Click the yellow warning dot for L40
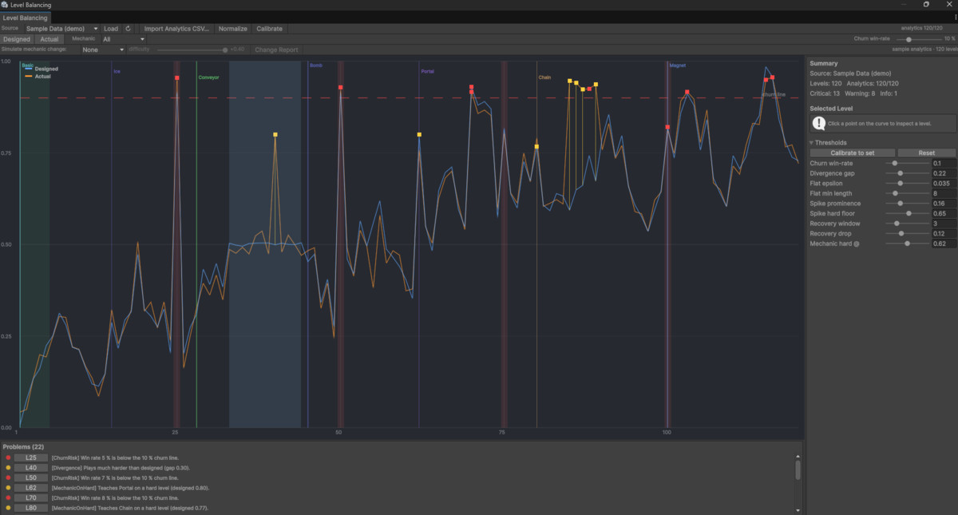Screen dimensions: 958x515 (x=8, y=467)
